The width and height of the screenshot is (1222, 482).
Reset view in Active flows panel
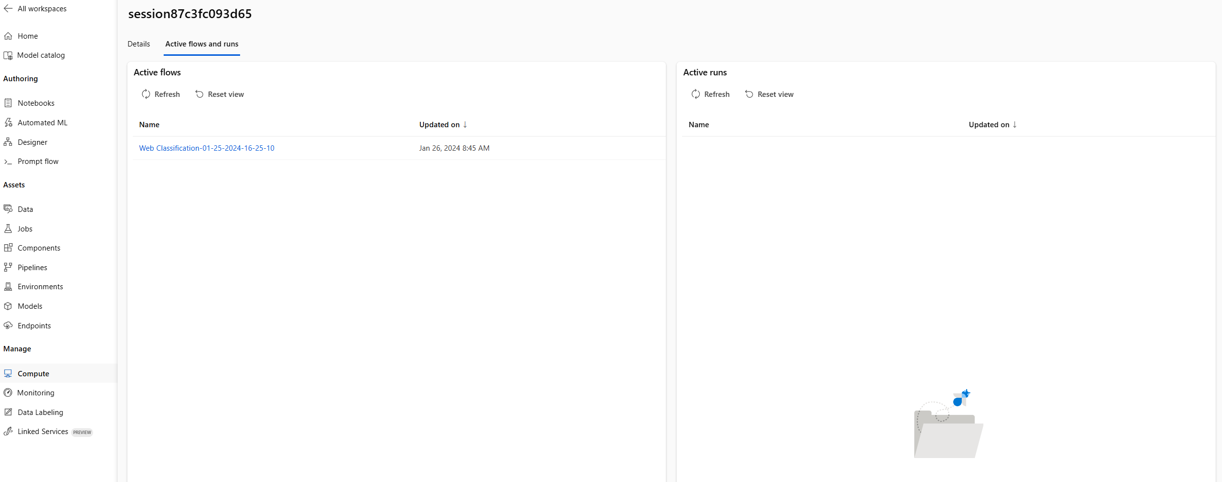219,94
